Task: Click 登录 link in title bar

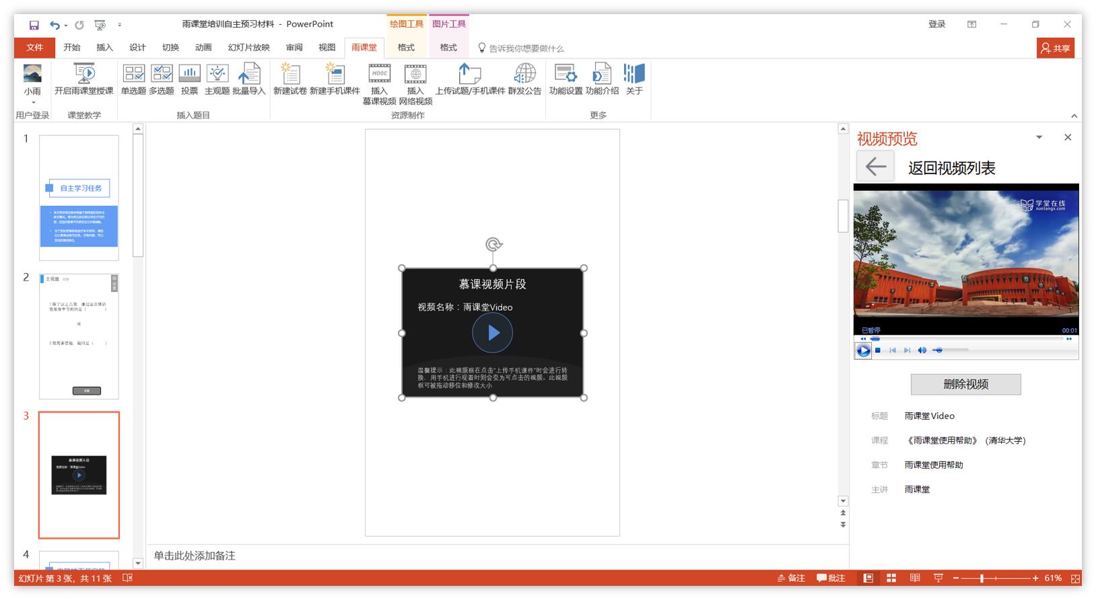Action: point(937,24)
